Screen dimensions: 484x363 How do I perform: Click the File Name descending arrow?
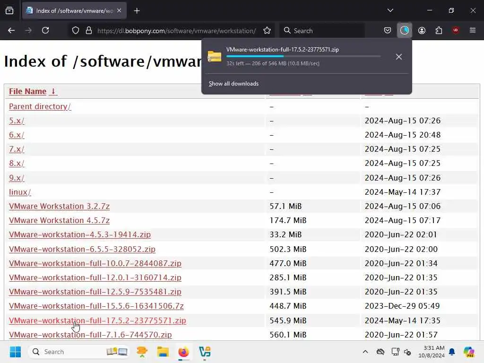53,91
